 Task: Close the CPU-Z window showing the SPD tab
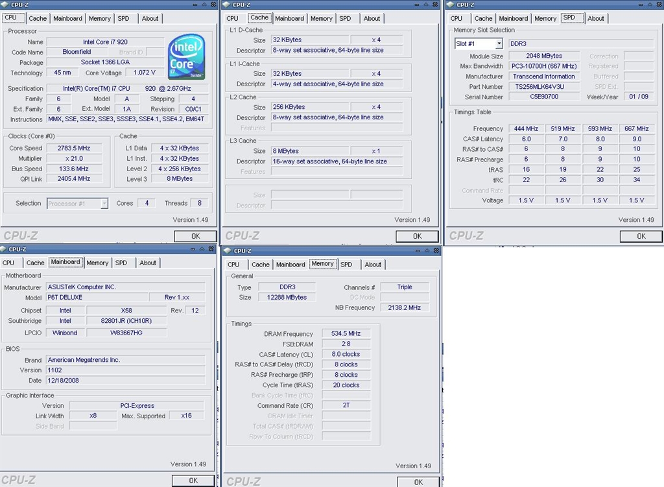coord(659,5)
